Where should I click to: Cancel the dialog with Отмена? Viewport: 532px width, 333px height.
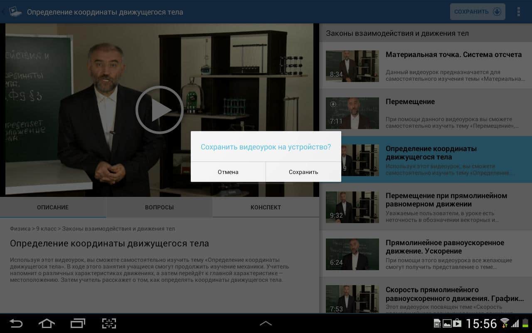pyautogui.click(x=228, y=172)
